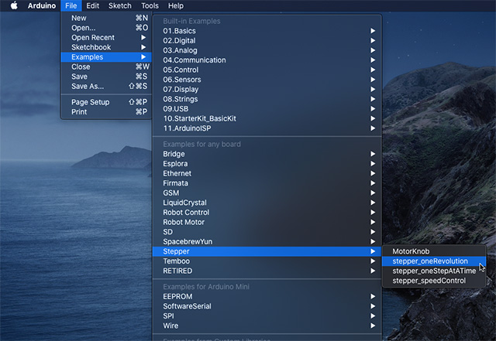Expand the 01.Basics examples submenu
496x341 pixels.
click(180, 31)
